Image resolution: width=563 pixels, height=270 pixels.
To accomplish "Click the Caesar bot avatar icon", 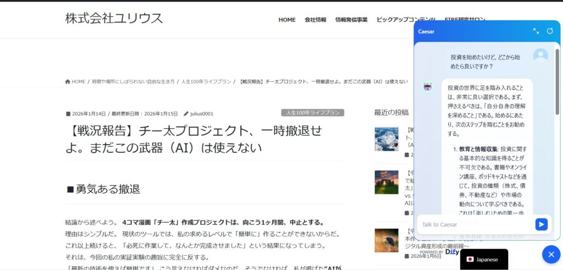I will point(427,86).
